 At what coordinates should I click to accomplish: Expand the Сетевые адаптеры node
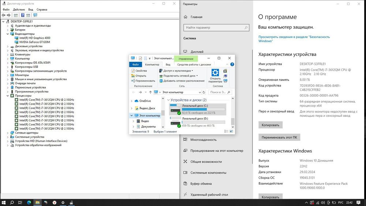pyautogui.click(x=8, y=133)
